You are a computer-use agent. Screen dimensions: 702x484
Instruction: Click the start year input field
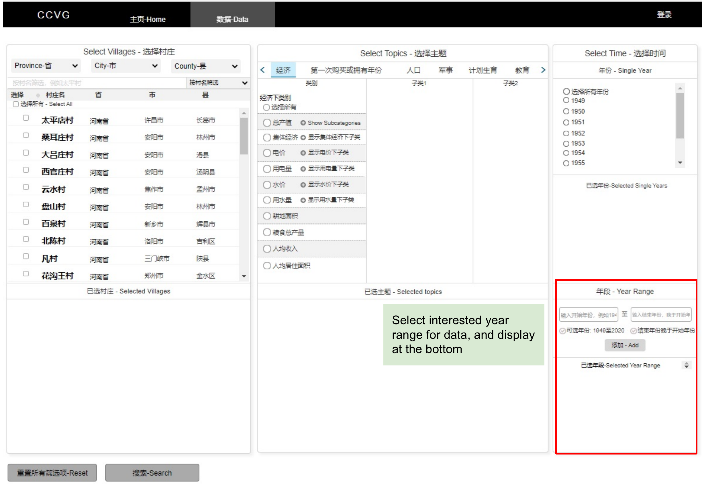588,315
